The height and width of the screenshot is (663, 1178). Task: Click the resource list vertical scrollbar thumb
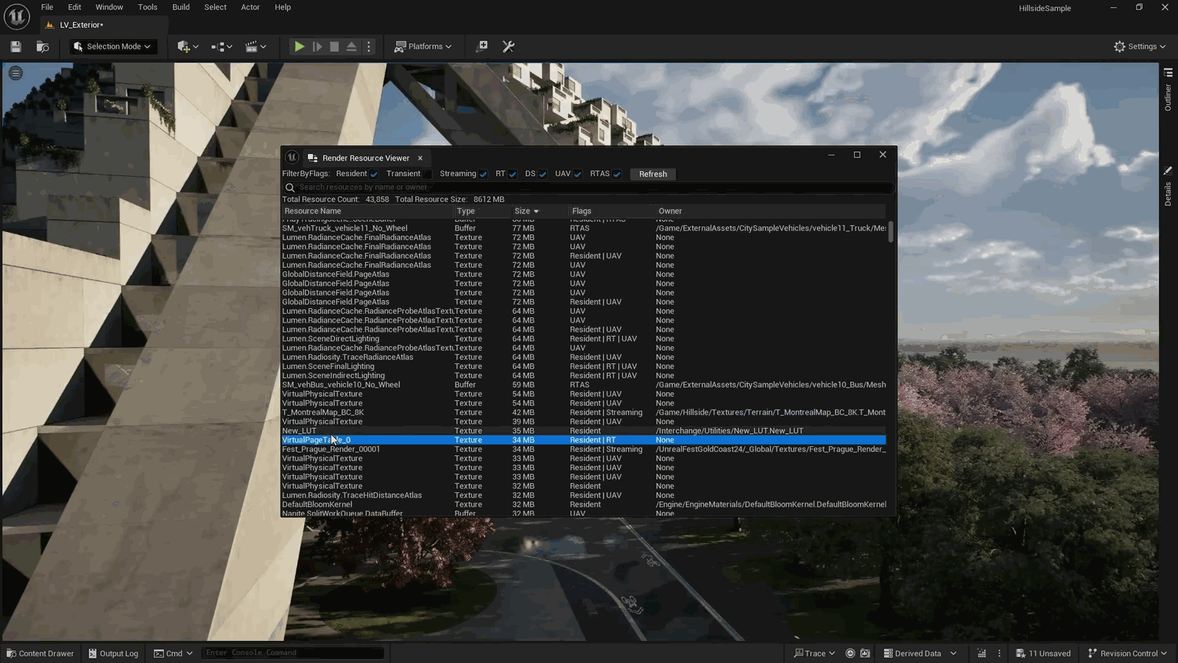tap(891, 232)
